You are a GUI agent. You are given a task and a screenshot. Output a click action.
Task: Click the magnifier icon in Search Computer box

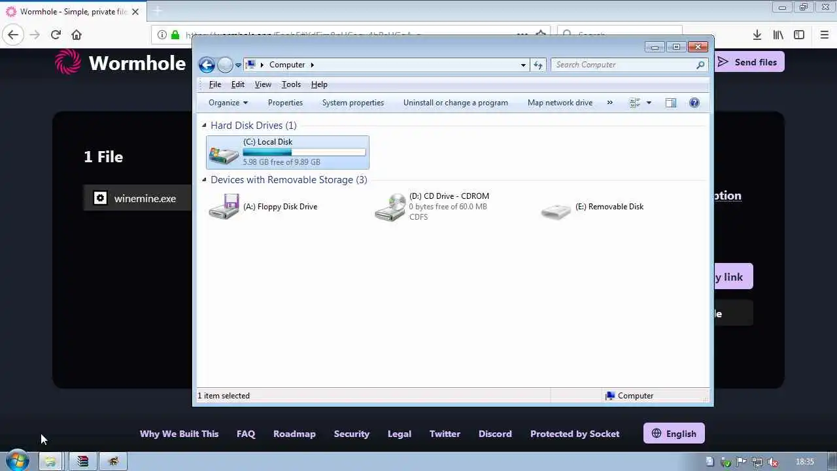[x=700, y=65]
